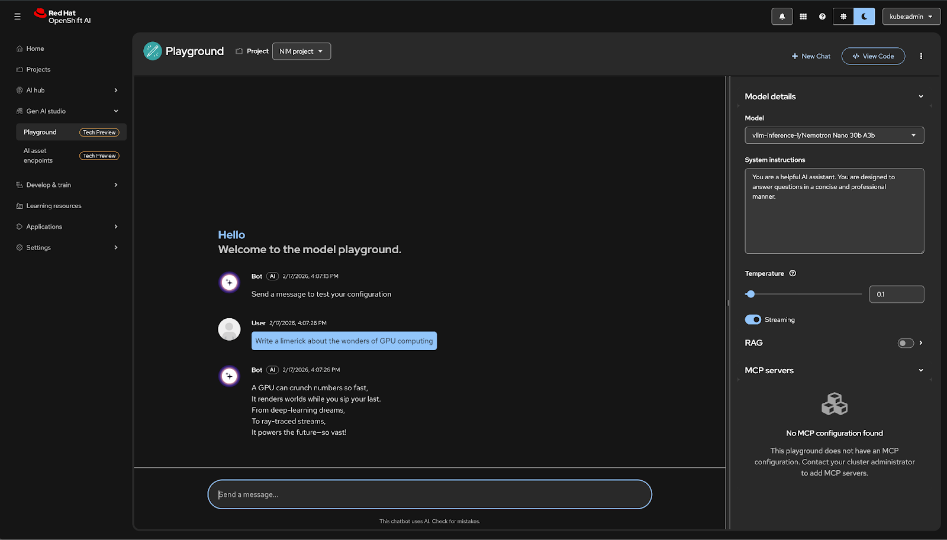Open the application launcher grid icon
Viewport: 947px width, 540px height.
(x=803, y=17)
